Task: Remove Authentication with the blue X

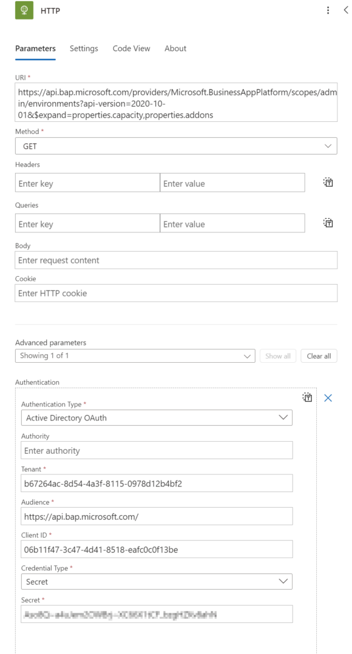Action: coord(328,398)
